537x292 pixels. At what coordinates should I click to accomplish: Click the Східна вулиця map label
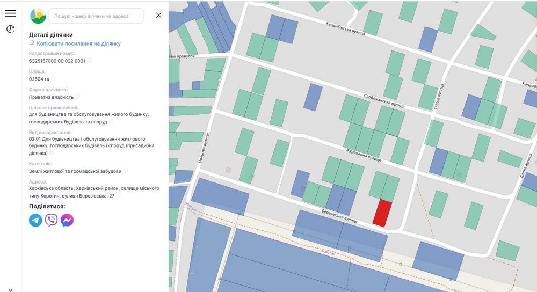(x=439, y=96)
